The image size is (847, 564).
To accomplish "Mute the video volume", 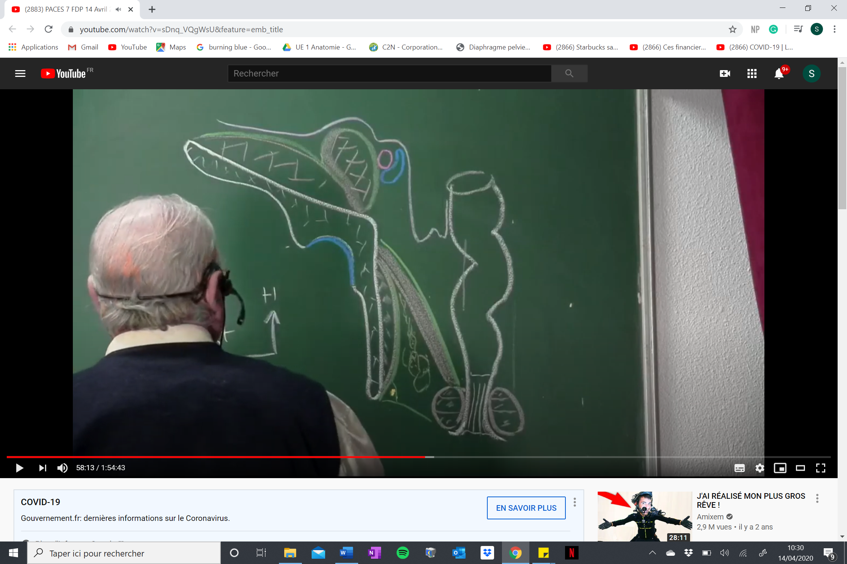I will coord(62,468).
